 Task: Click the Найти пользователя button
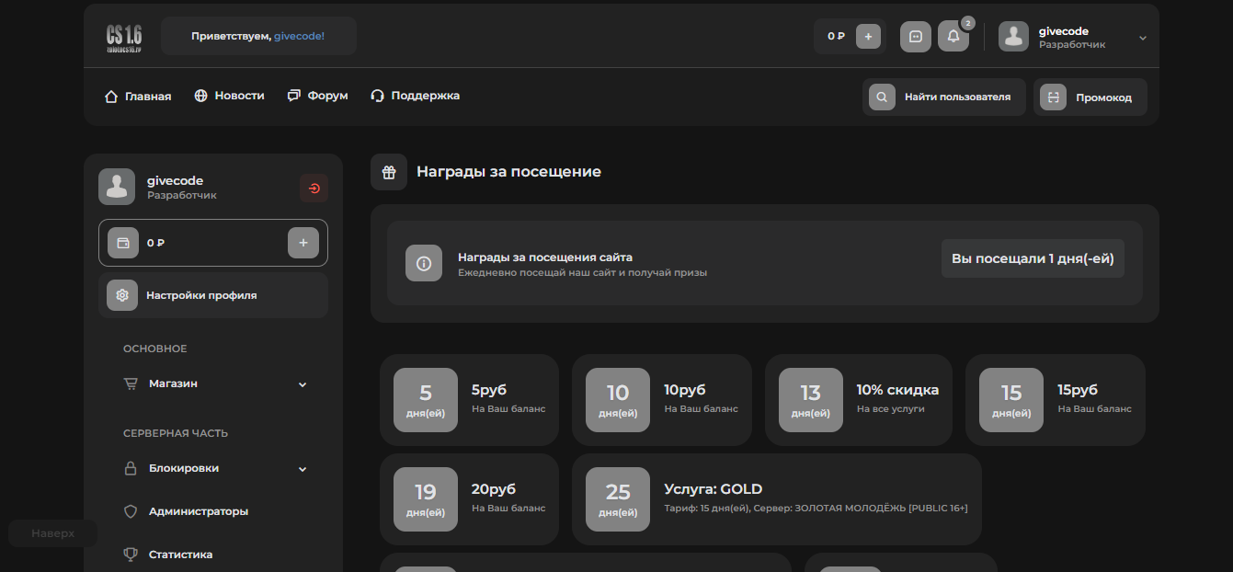coord(944,97)
